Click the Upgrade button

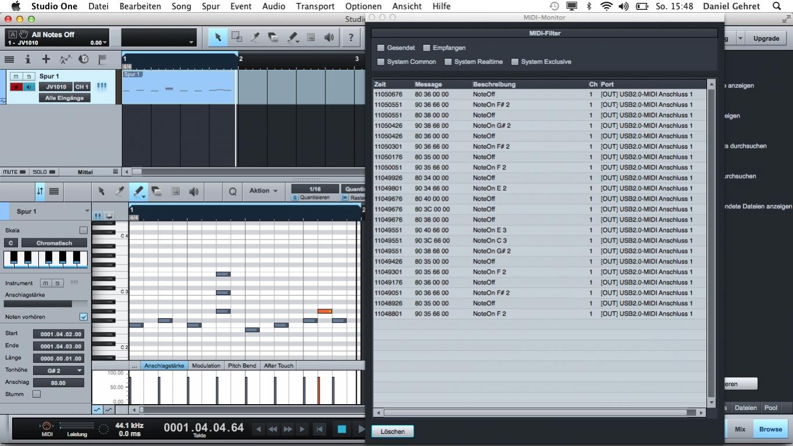[766, 38]
